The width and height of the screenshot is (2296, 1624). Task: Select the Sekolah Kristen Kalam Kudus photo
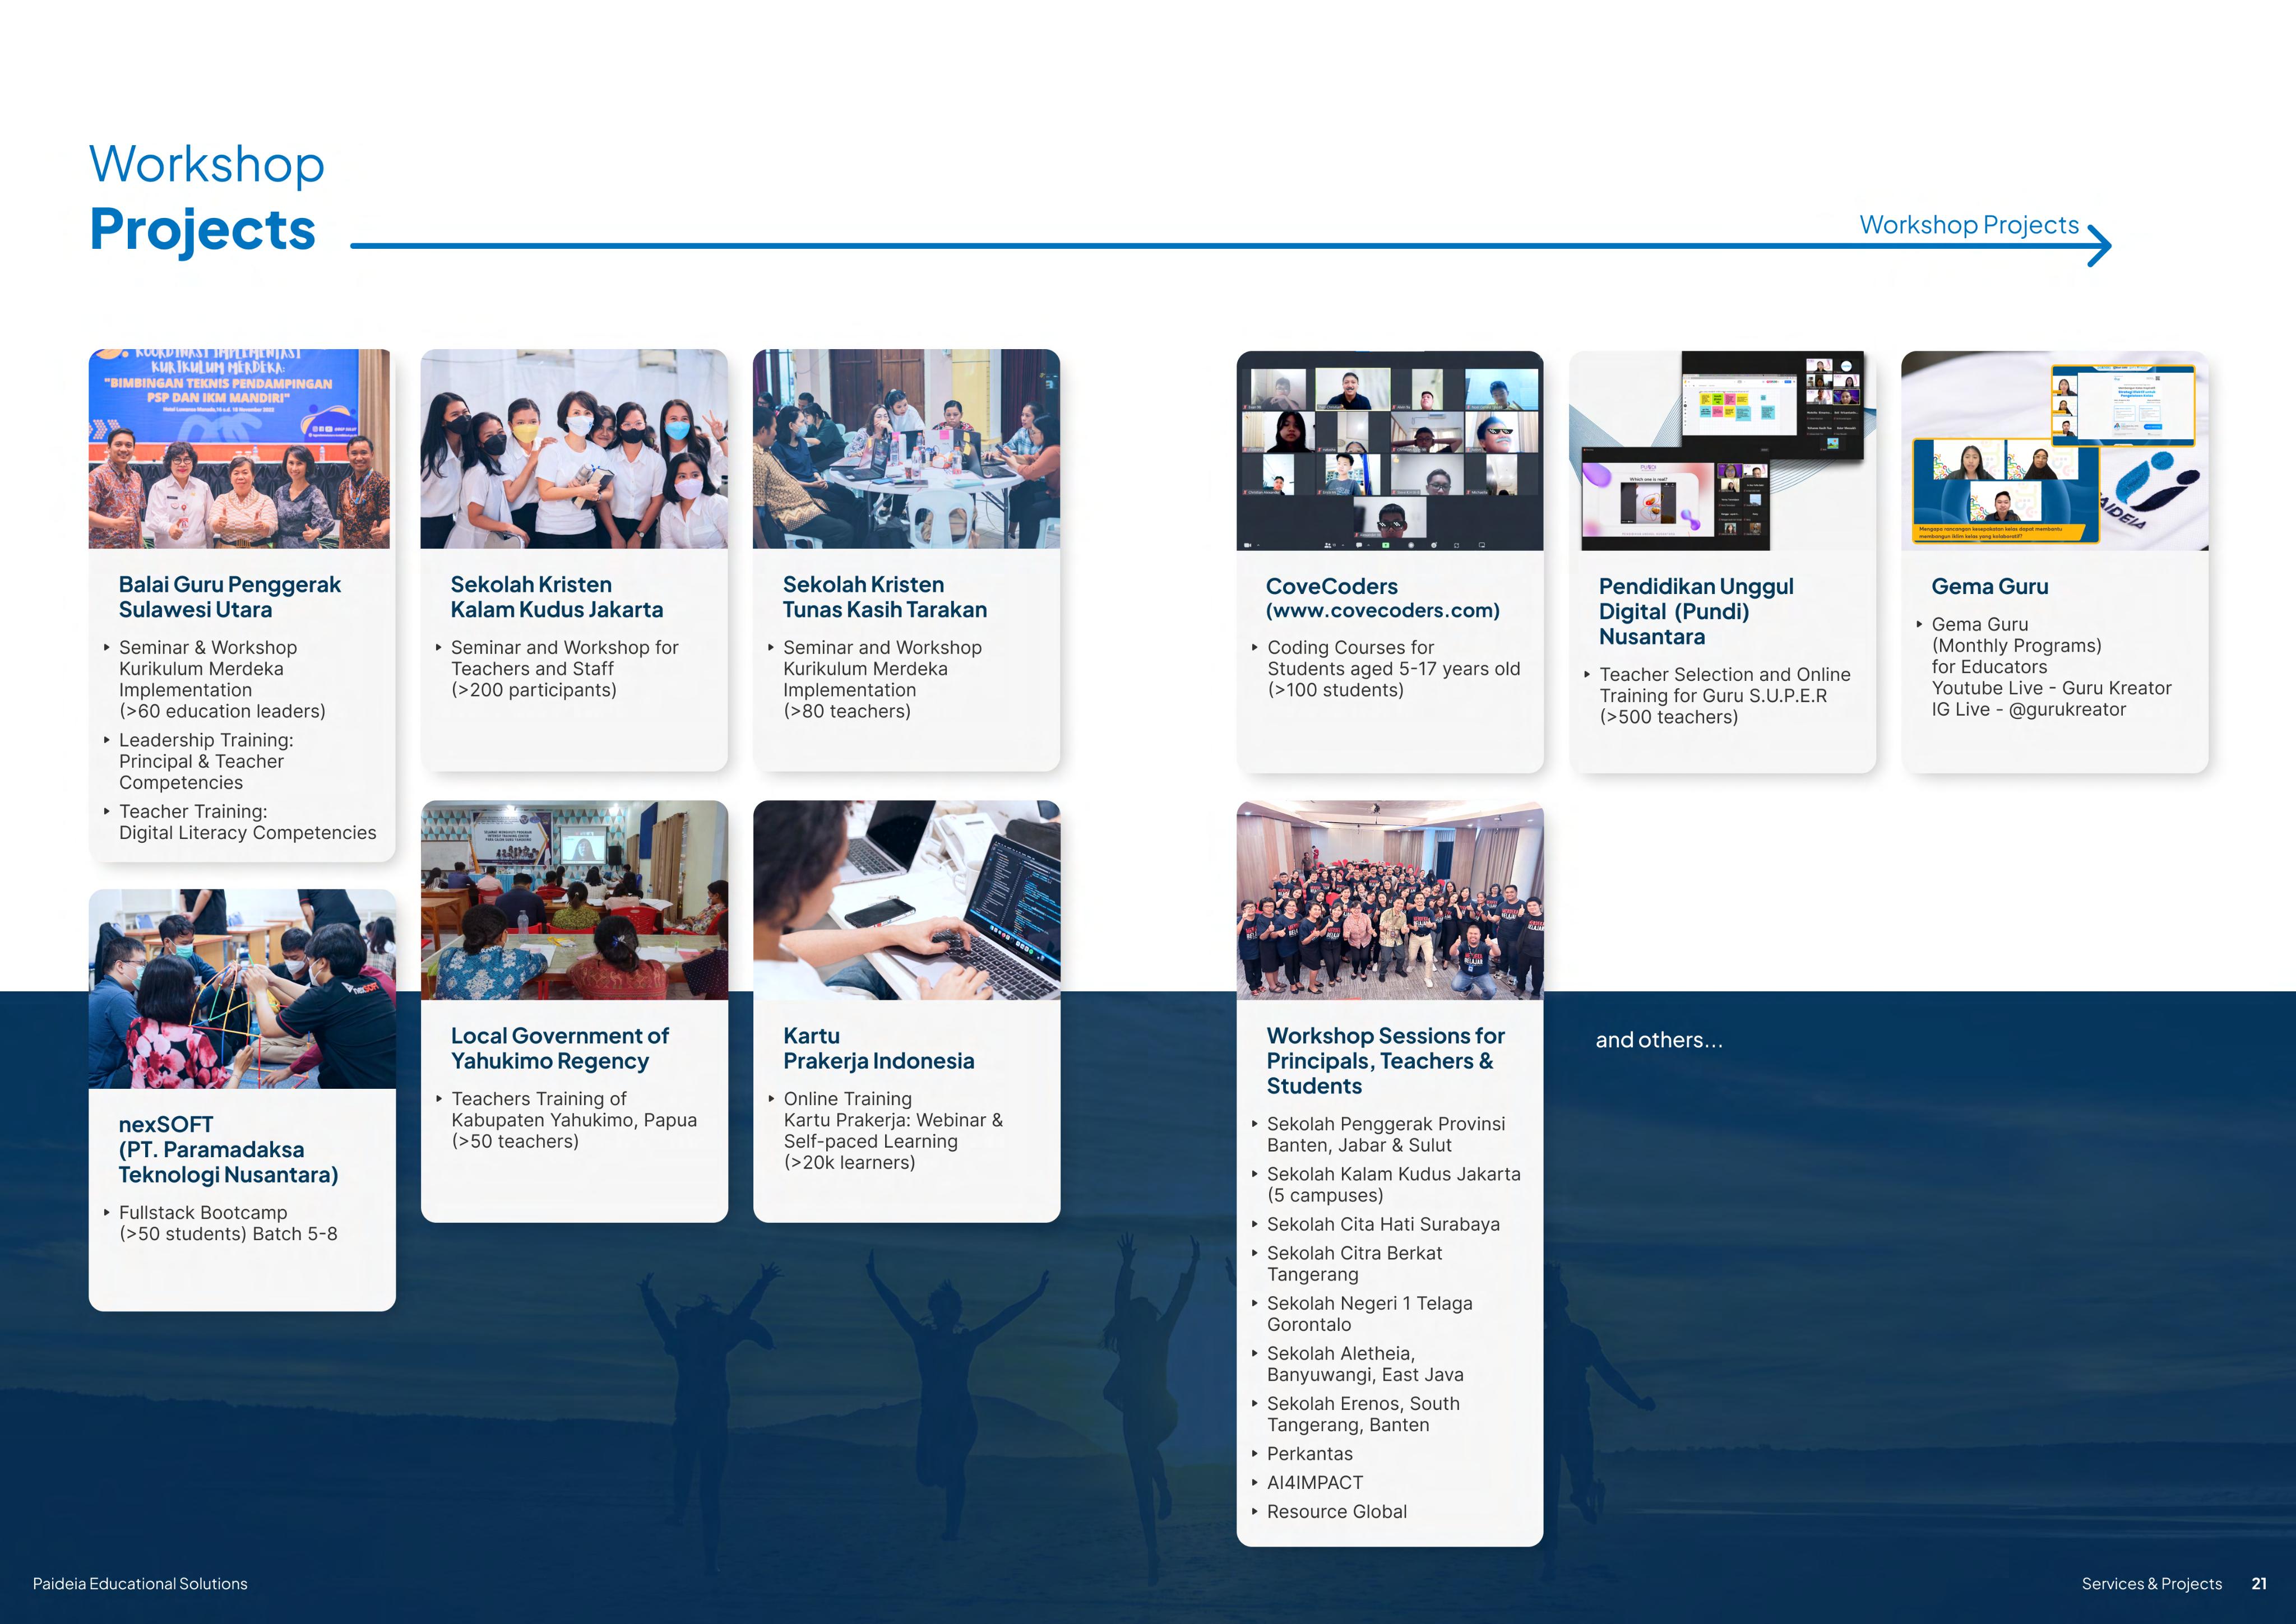coord(574,448)
